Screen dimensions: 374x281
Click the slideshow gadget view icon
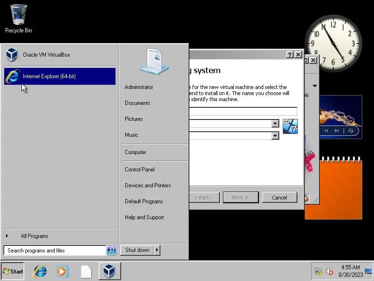350,131
